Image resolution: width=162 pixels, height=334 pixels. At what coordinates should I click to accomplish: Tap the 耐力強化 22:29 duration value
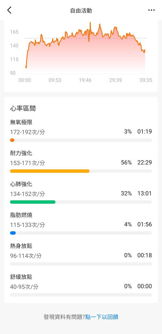point(144,162)
